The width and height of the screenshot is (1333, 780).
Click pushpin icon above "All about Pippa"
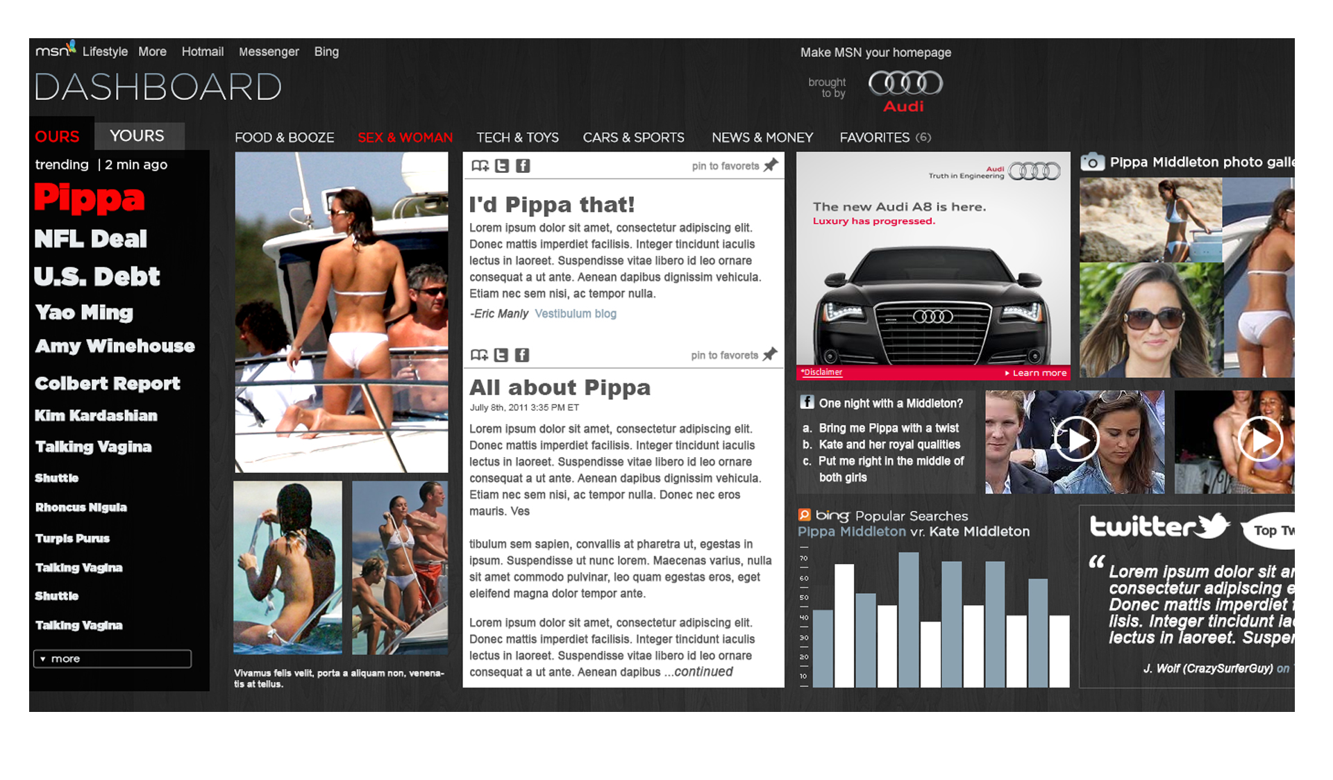pos(770,354)
